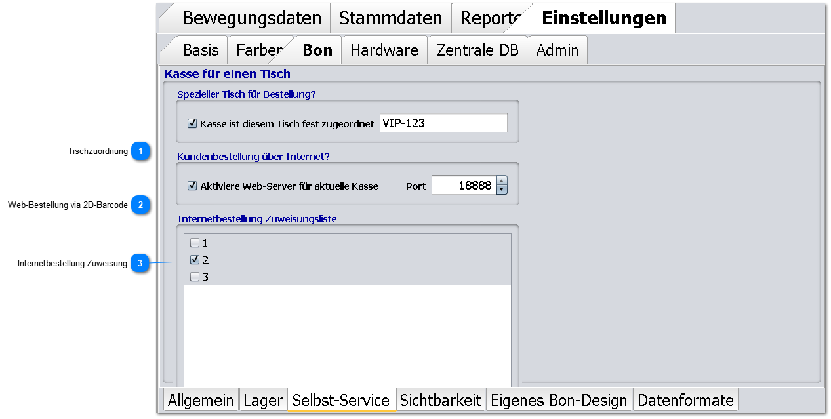Uncheck item 2 in the Zuweisungsliste
This screenshot has width=831, height=419.
[x=195, y=260]
